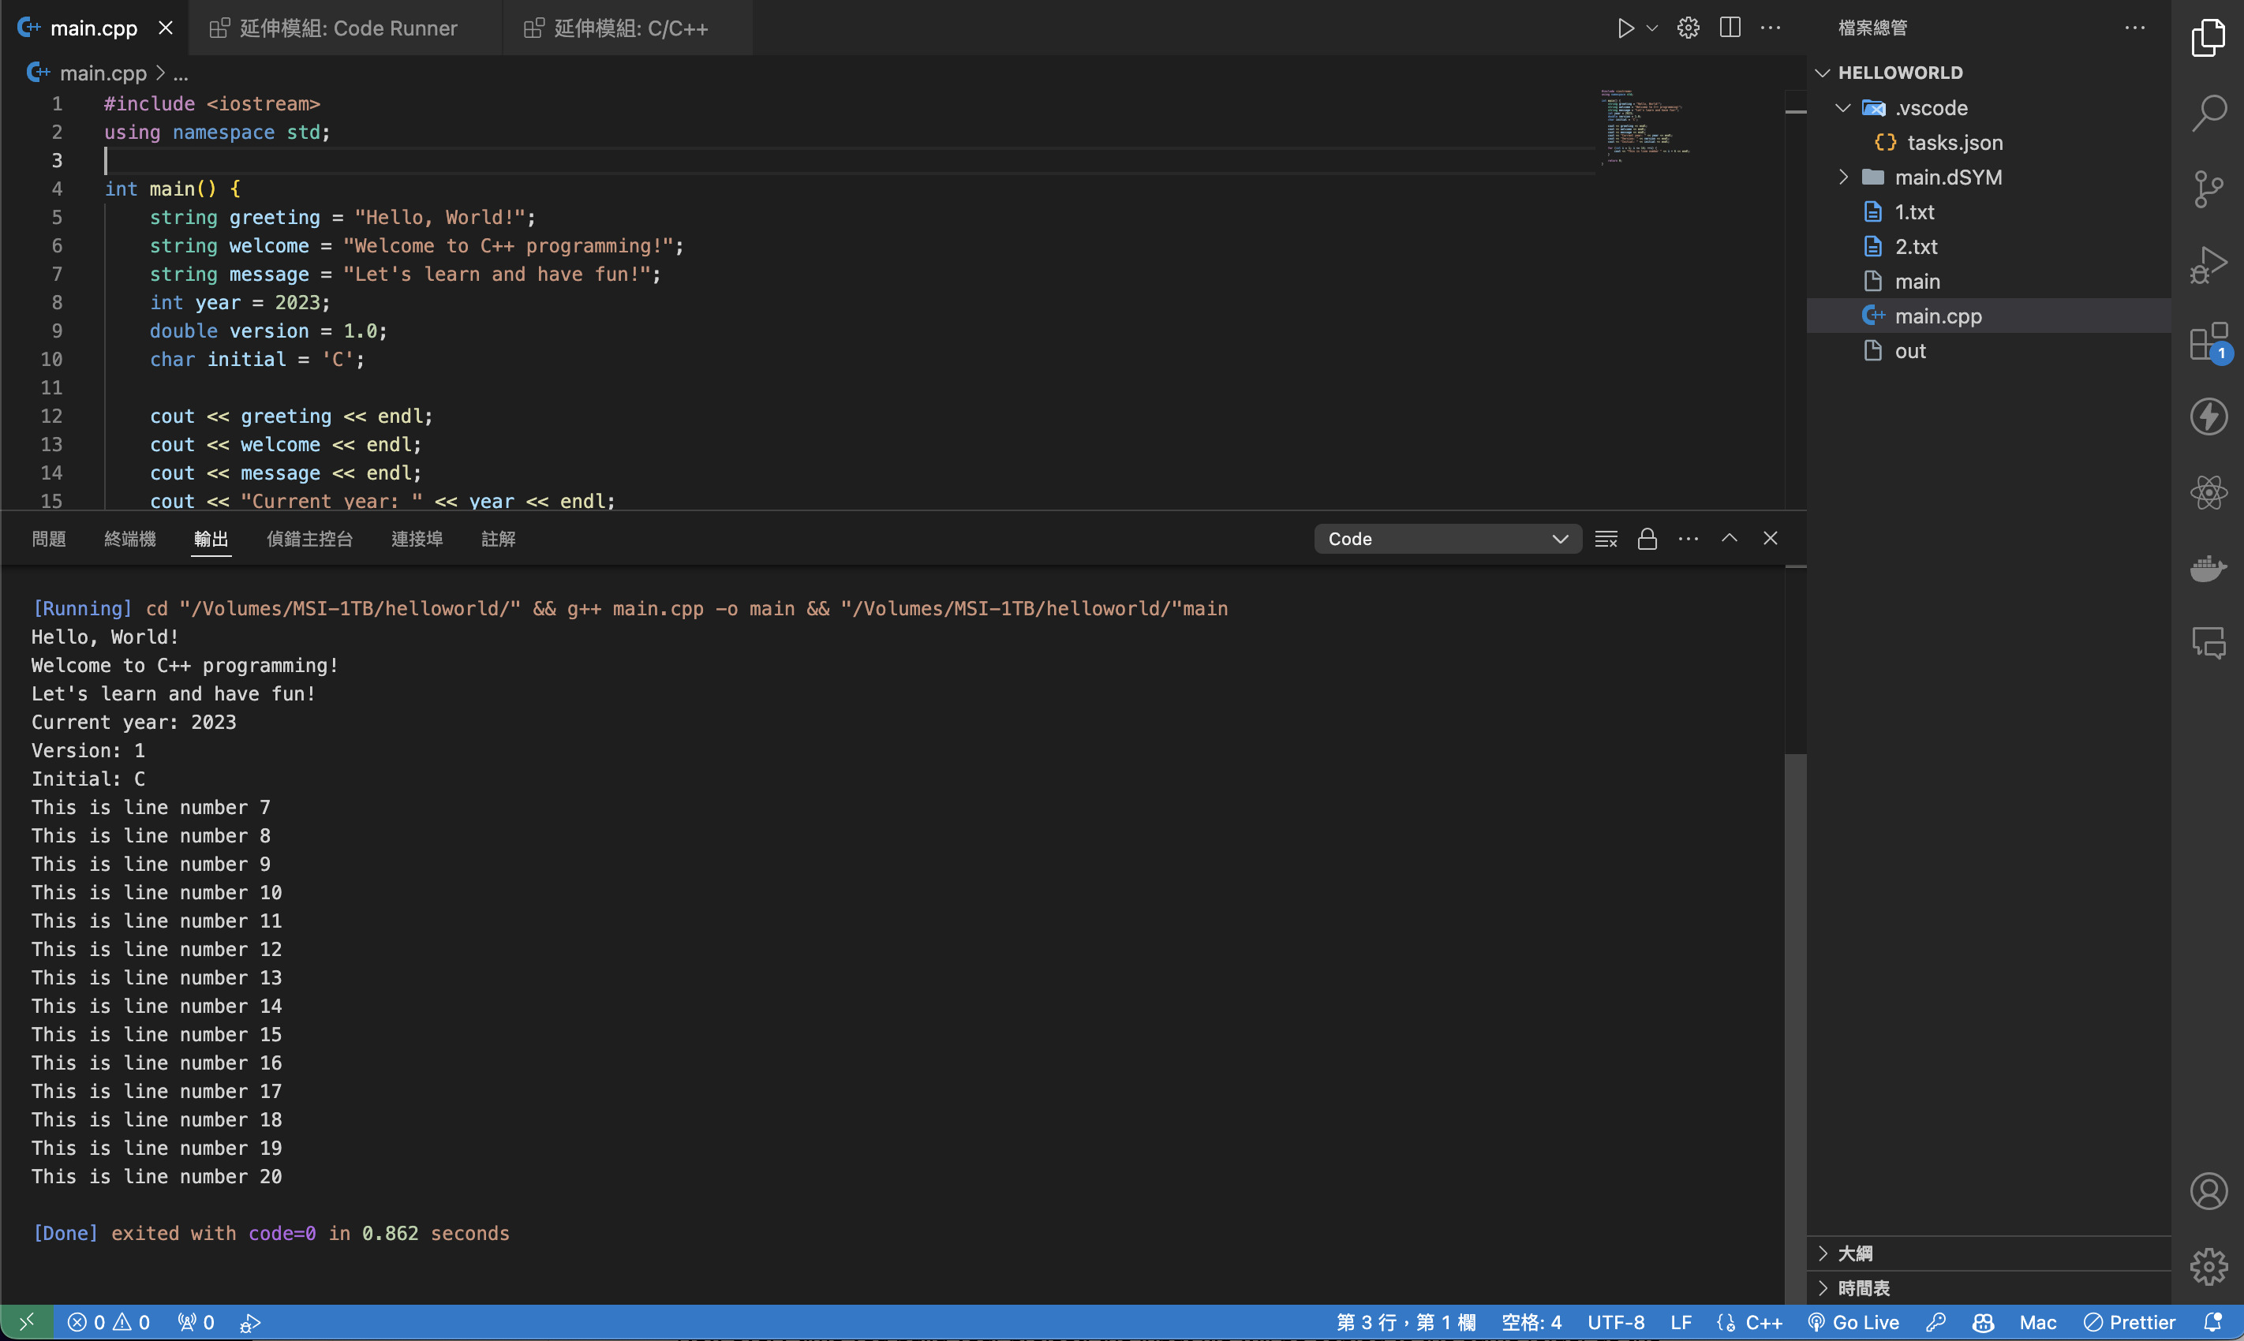
Task: Open errors and warnings count in status bar
Action: 108,1322
